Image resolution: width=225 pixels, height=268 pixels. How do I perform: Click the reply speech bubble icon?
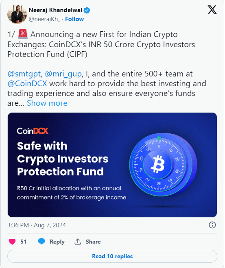[x=42, y=241]
